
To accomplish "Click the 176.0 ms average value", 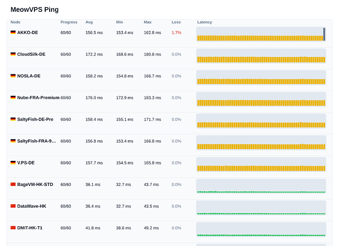I will pyautogui.click(x=94, y=98).
